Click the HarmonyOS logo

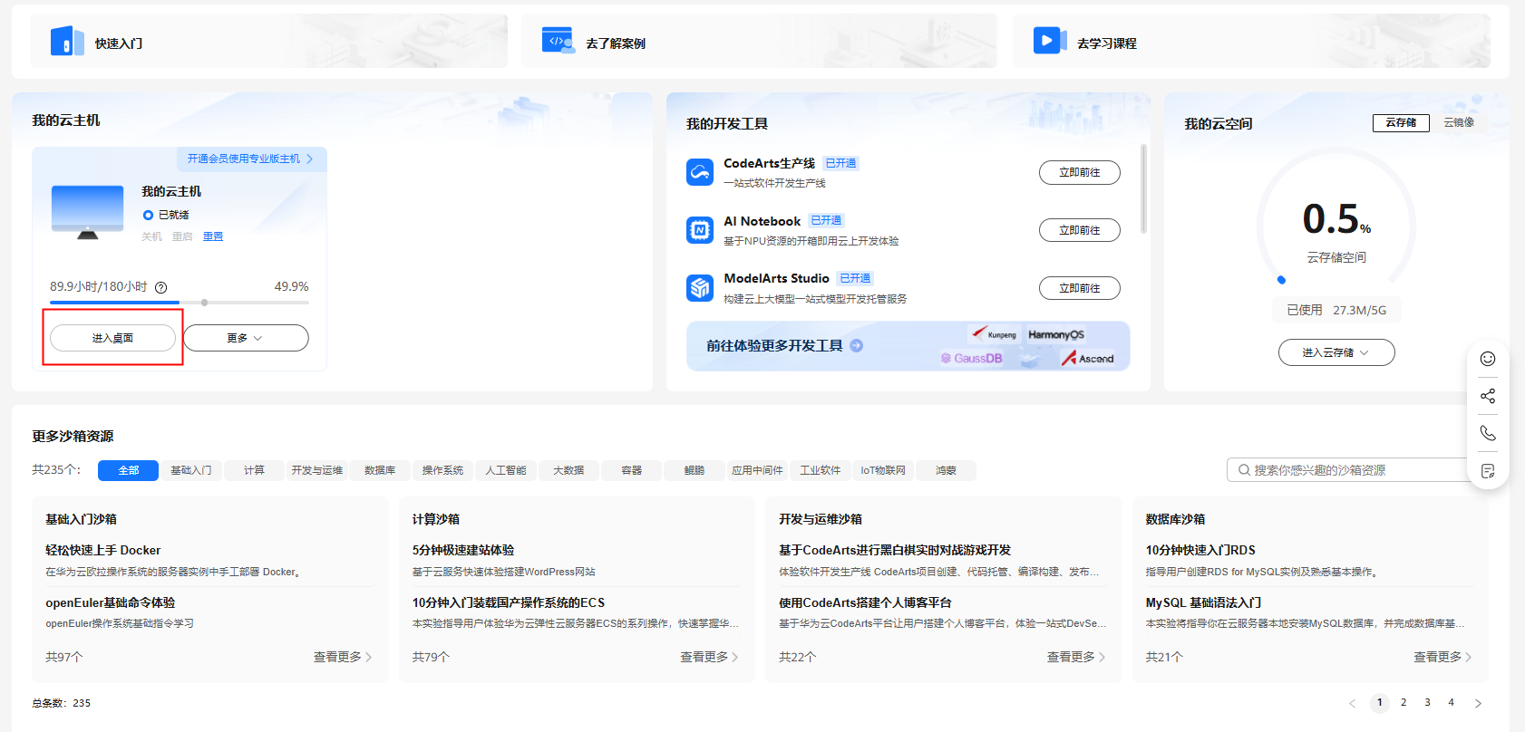tap(1056, 334)
